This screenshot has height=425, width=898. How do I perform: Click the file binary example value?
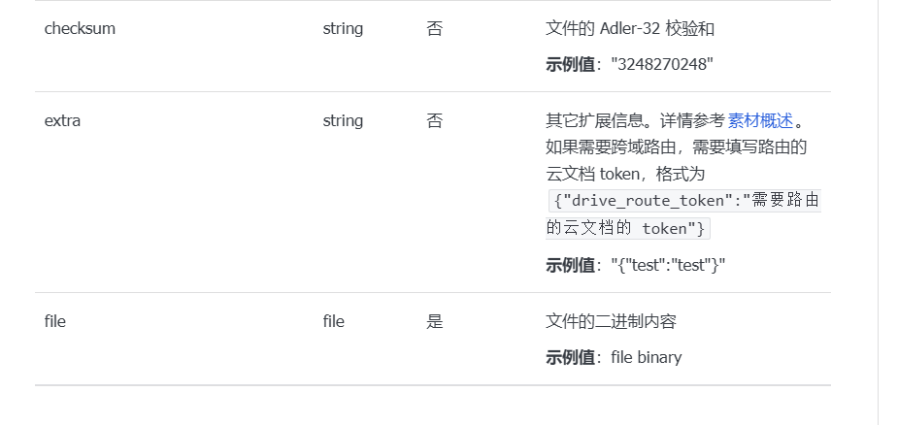[646, 357]
